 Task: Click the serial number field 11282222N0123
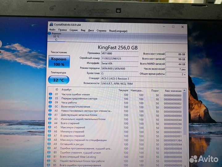click(x=120, y=58)
